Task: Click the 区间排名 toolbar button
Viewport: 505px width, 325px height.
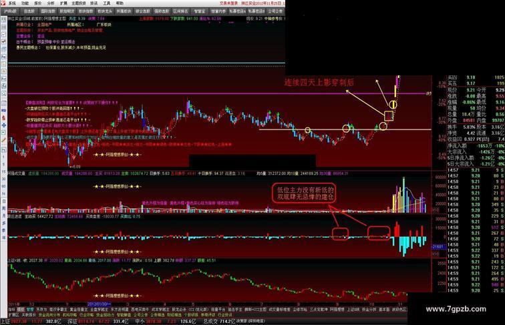Action: 180,11
